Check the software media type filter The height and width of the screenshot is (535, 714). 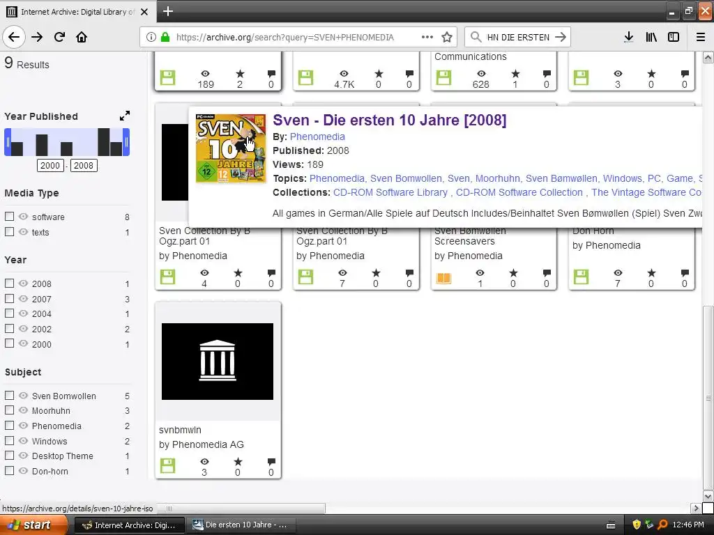pos(9,216)
